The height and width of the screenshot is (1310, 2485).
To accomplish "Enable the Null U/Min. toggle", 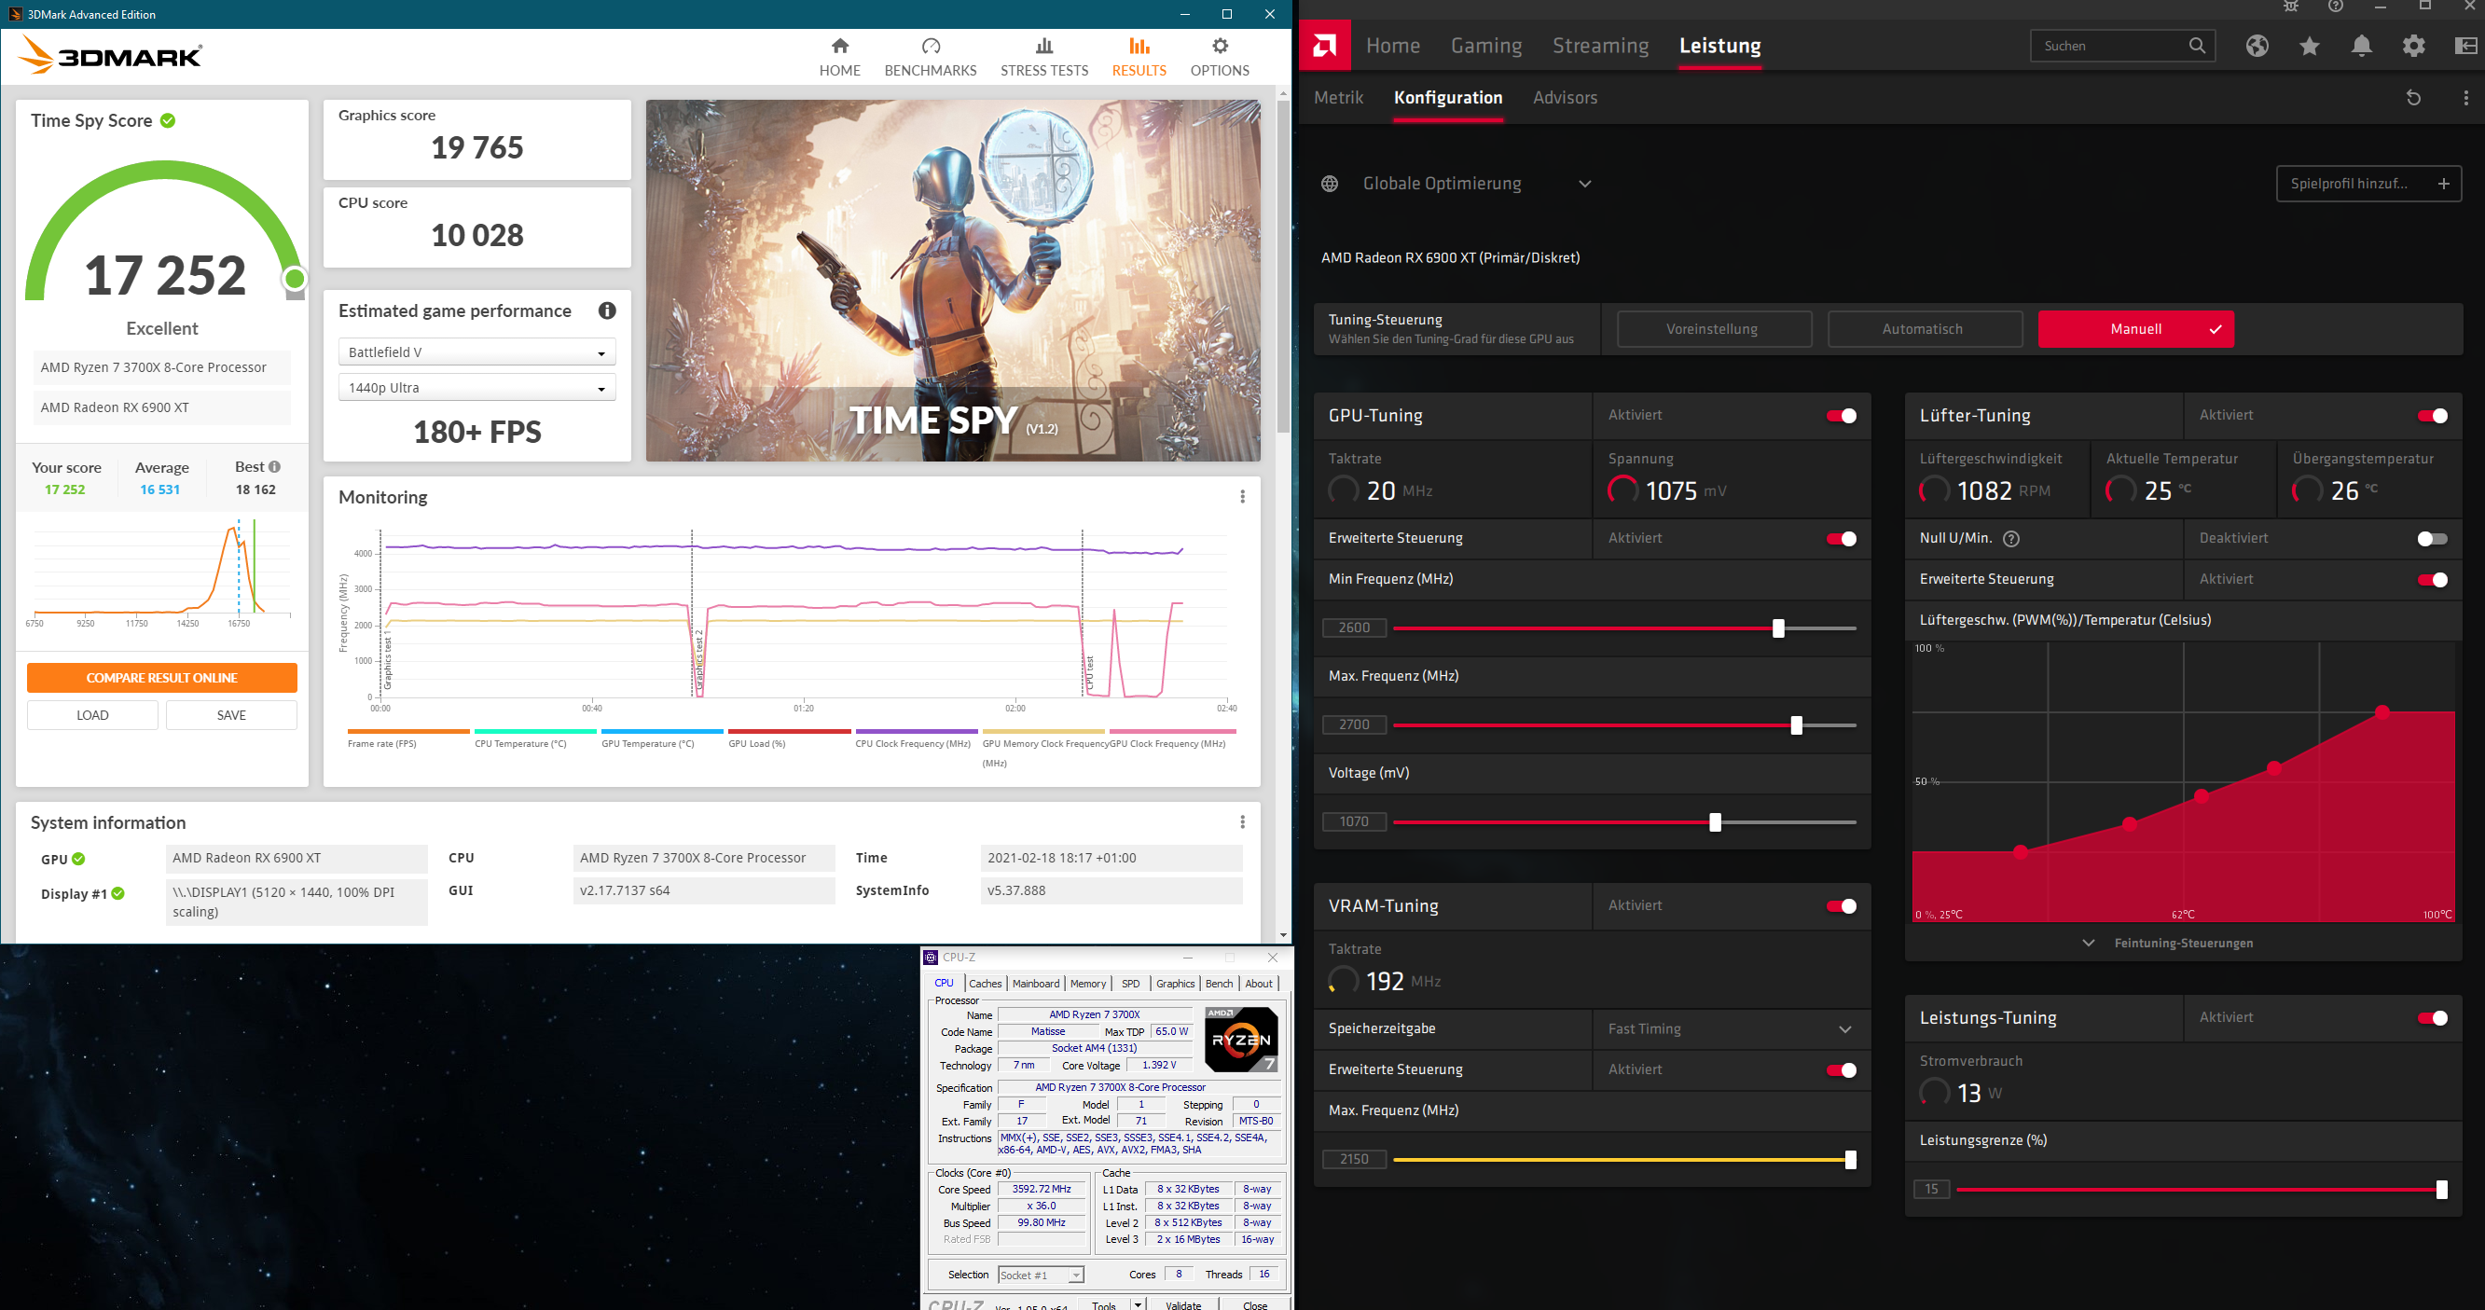I will pos(2431,538).
